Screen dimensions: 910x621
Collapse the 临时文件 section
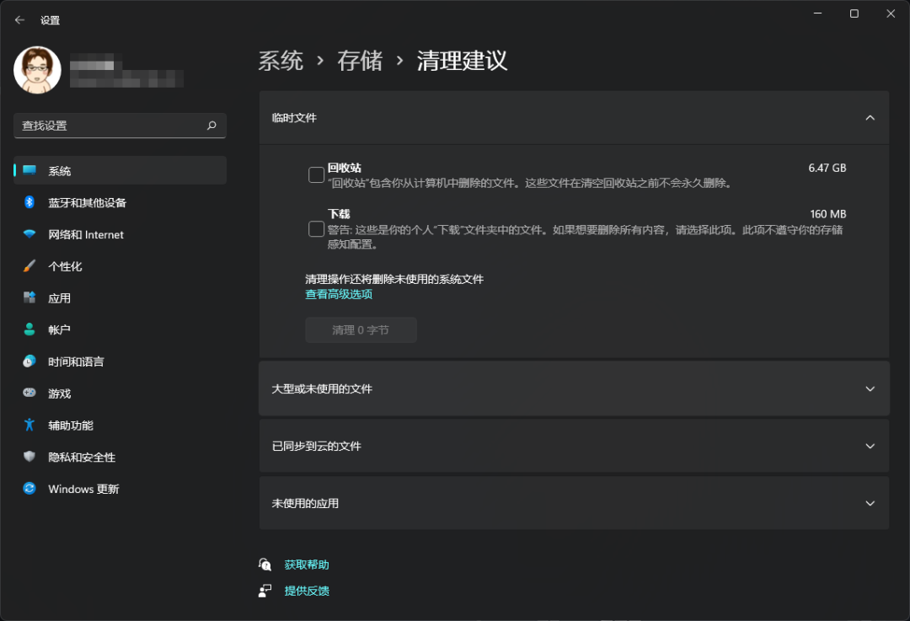[870, 118]
